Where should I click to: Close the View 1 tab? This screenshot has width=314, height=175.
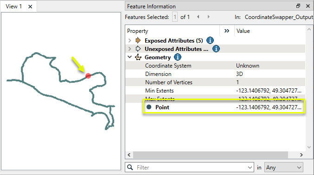[30, 6]
